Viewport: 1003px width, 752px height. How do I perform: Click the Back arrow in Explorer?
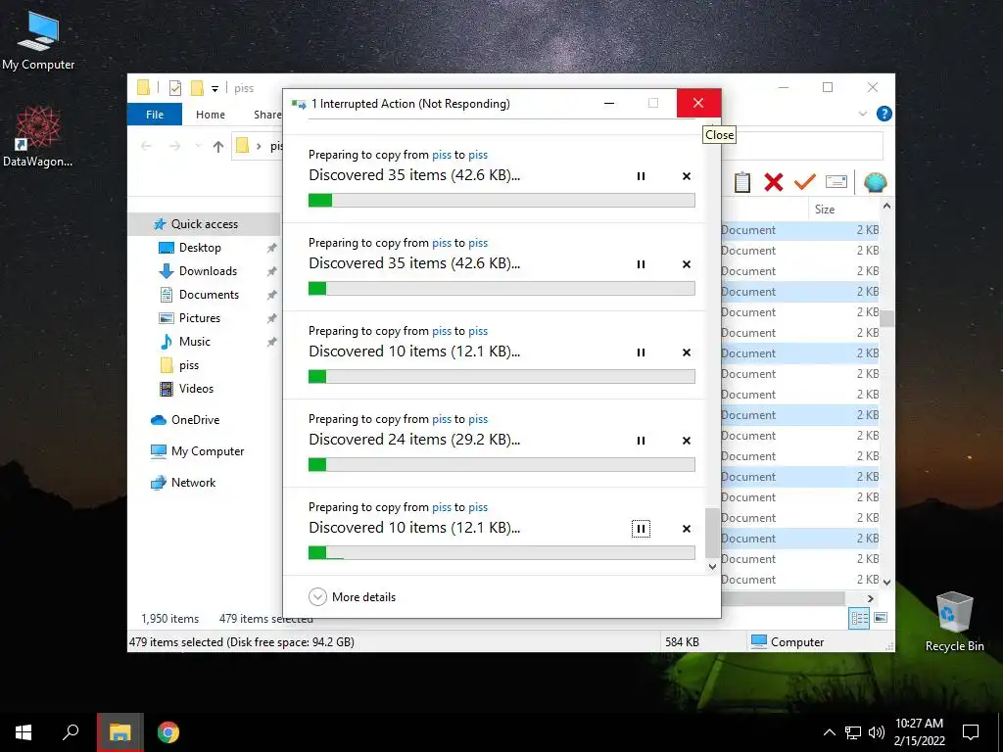146,147
